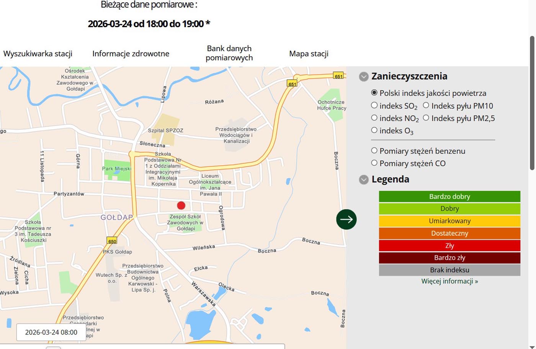Click the red station marker on map
536x349 pixels.
181,205
